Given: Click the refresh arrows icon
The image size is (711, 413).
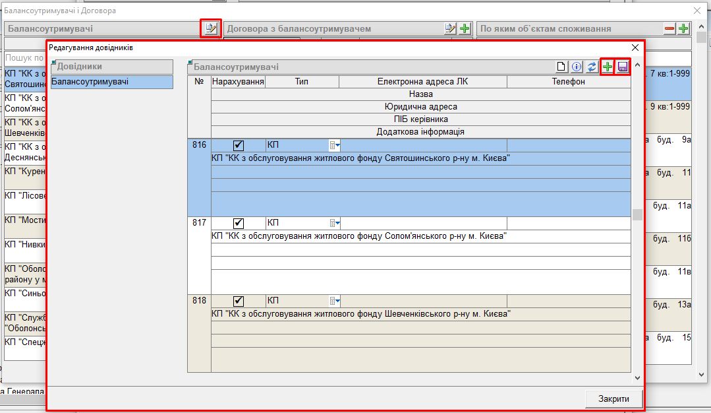Looking at the screenshot, I should tap(592, 67).
